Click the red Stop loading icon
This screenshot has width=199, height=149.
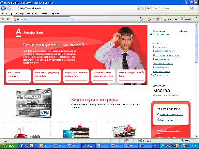[148, 8]
